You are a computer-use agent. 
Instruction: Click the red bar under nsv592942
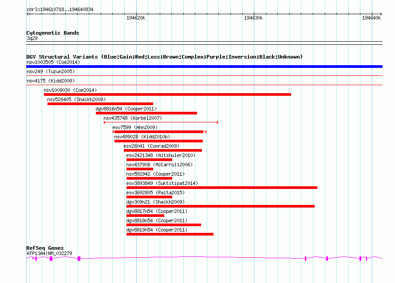click(150, 178)
